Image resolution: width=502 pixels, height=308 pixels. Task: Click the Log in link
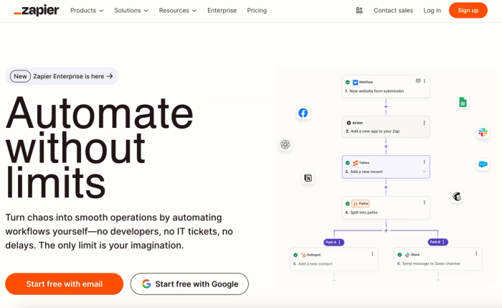[432, 11]
